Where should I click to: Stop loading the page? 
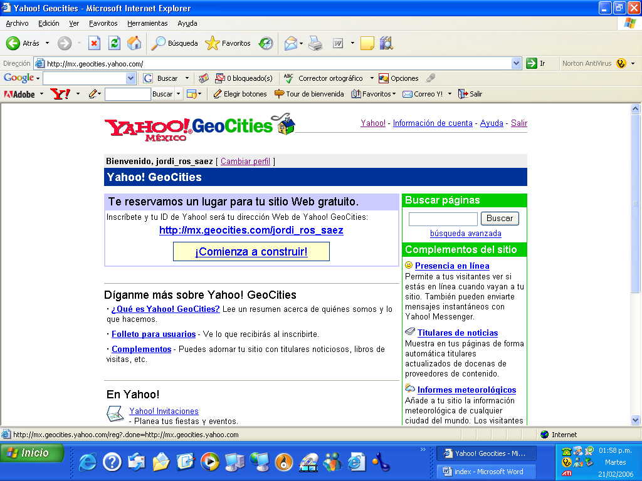(94, 43)
